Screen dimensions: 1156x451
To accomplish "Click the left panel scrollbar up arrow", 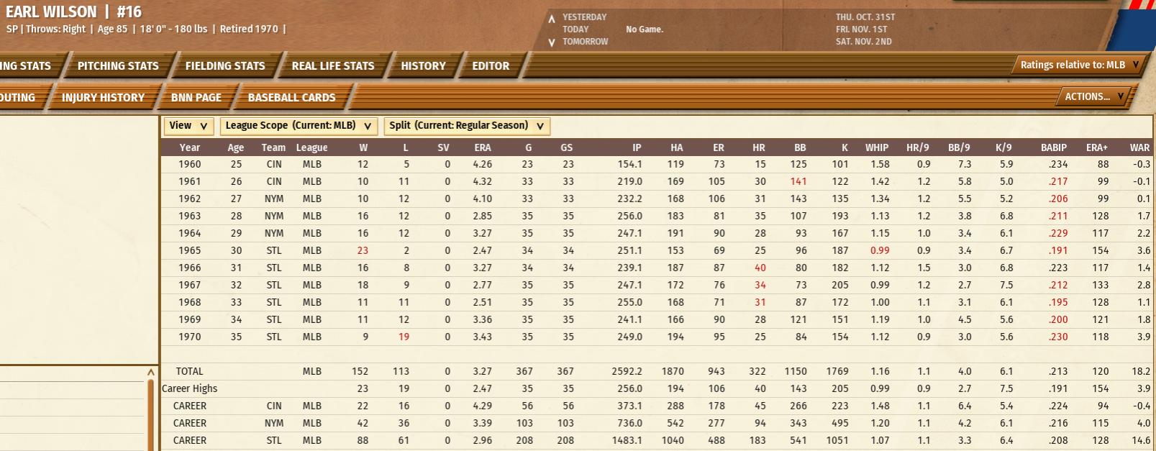I will tap(151, 373).
